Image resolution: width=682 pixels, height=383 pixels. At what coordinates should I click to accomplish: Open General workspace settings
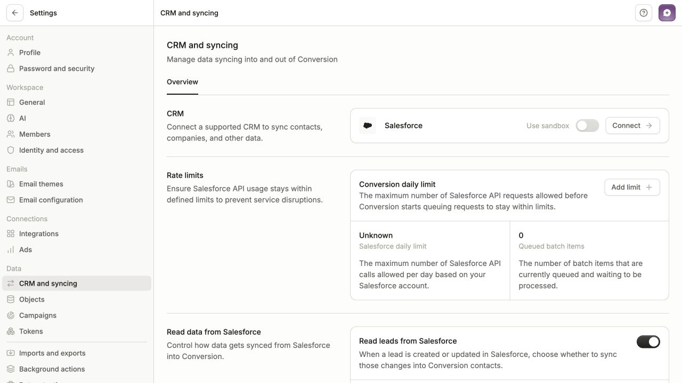tap(77, 102)
